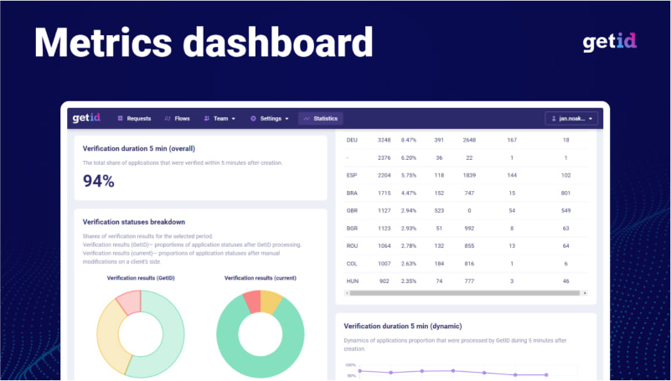Click the first data point on dynamic line chart
Screen dimensions: 671x381
360,371
